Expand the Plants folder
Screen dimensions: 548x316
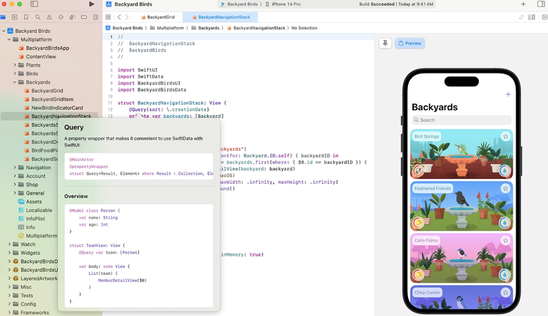pos(15,65)
